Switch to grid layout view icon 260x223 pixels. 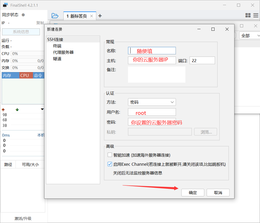tap(248, 15)
